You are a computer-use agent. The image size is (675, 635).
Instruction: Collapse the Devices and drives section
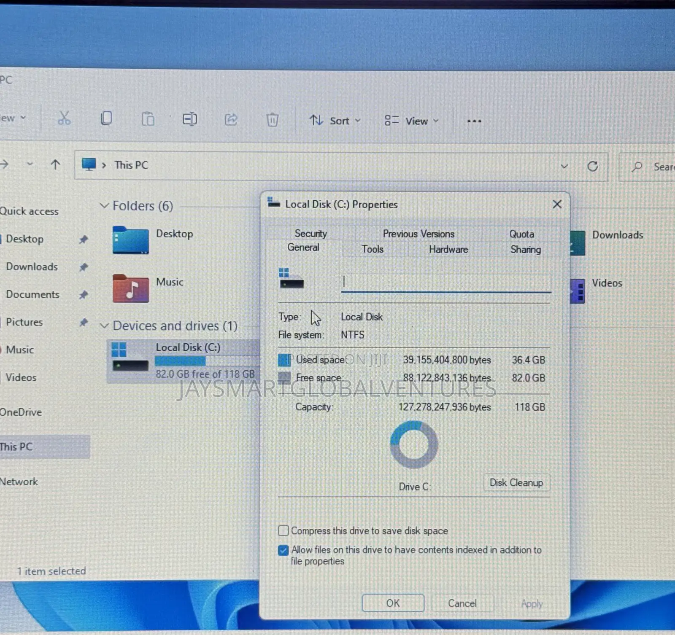click(104, 326)
